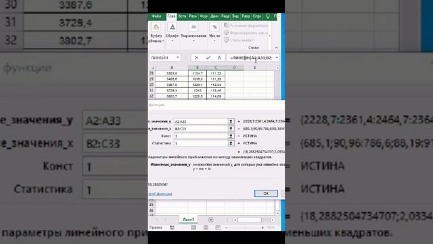Click the vertical scrollbar down arrow
The width and height of the screenshot is (433, 244).
tap(277, 213)
